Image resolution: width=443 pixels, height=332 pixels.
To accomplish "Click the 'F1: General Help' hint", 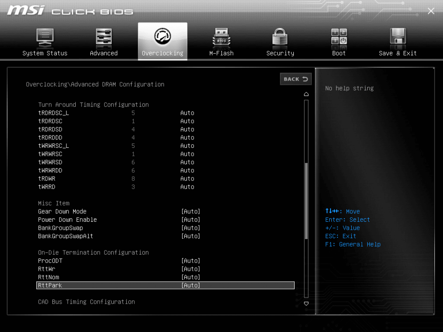I will (x=353, y=244).
